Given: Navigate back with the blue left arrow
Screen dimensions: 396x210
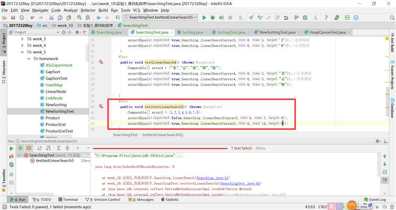Looking at the screenshot, I should (98, 18).
